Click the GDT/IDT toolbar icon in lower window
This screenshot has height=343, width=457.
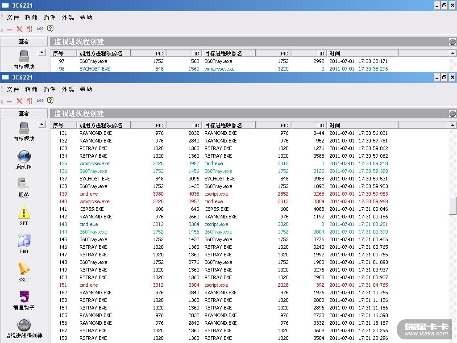click(x=30, y=100)
